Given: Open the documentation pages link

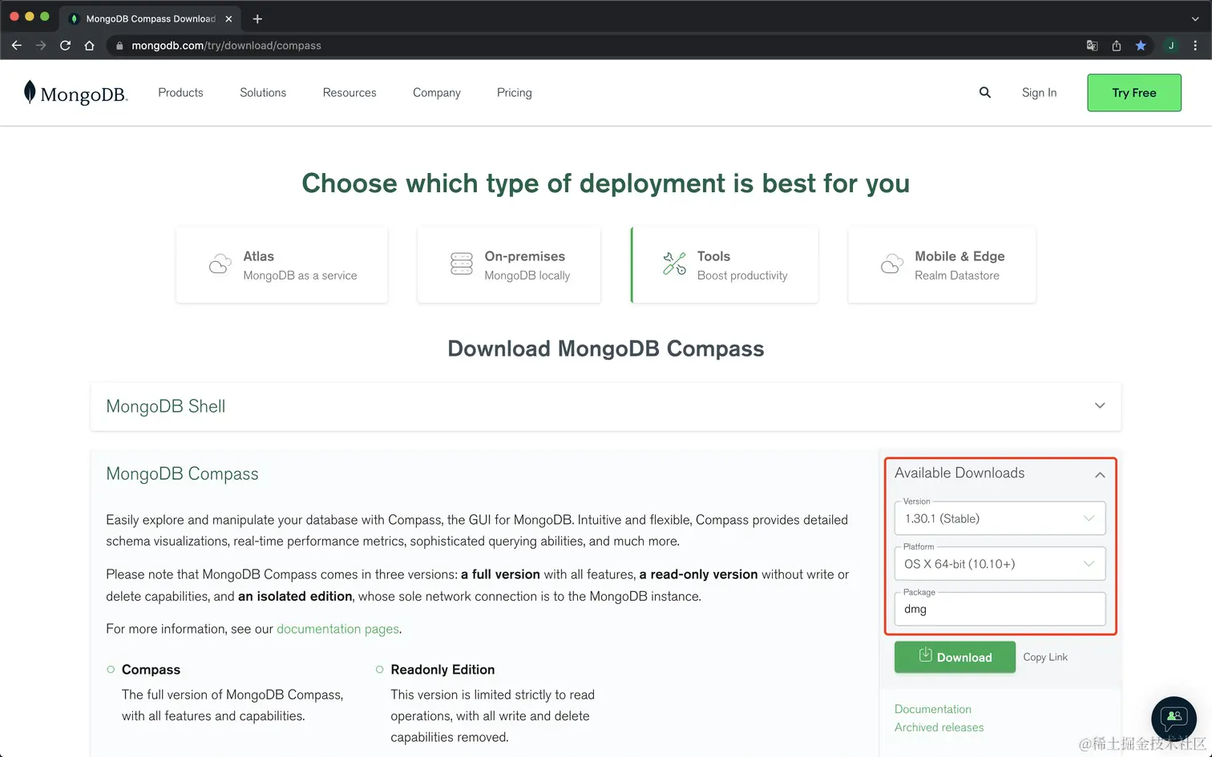Looking at the screenshot, I should point(337,629).
